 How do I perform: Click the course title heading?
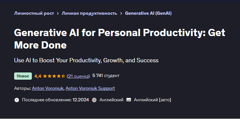120,39
